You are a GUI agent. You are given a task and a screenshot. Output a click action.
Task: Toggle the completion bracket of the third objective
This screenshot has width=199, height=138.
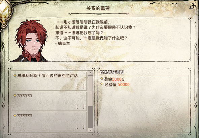[80, 127]
